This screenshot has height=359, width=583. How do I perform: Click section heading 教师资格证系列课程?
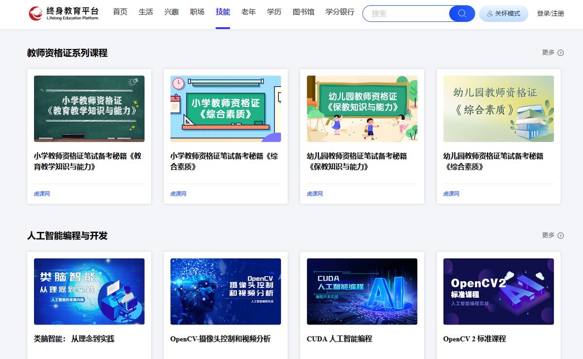[x=68, y=53]
